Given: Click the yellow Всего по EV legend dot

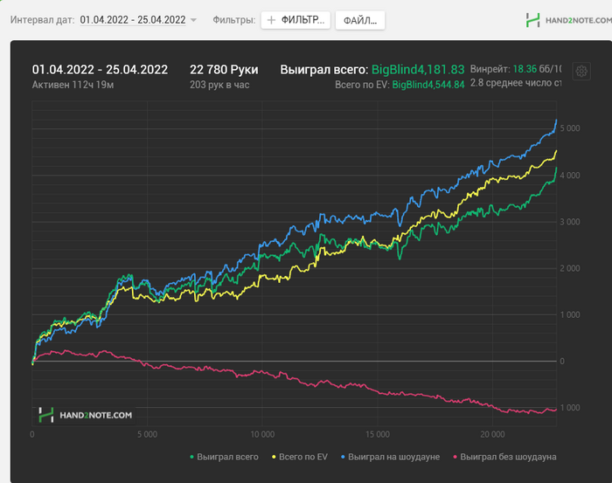Looking at the screenshot, I should [274, 457].
